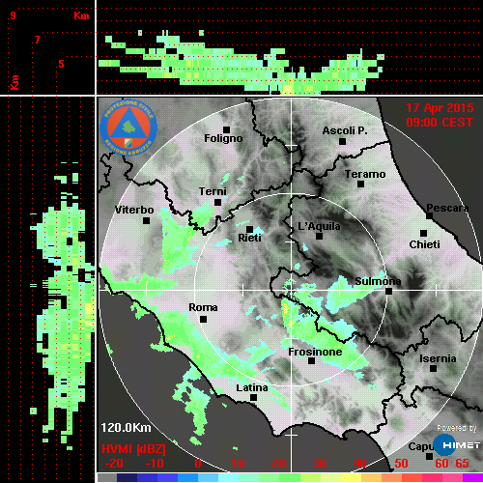Image resolution: width=483 pixels, height=483 pixels.
Task: Click the magenta 65 dBZ color swatch
Action: [x=472, y=477]
